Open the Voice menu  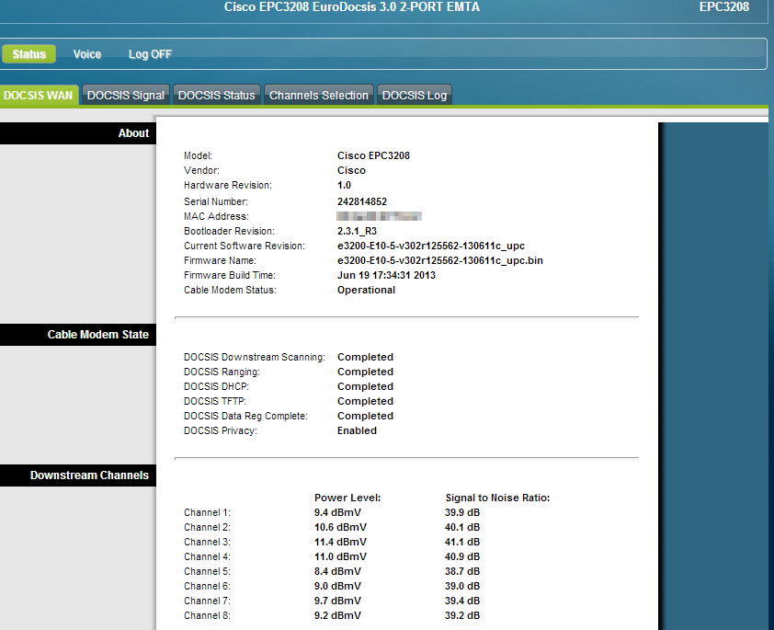(x=87, y=54)
